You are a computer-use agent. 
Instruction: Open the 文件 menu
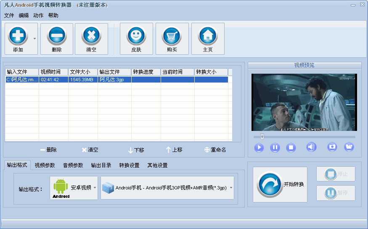pyautogui.click(x=9, y=16)
